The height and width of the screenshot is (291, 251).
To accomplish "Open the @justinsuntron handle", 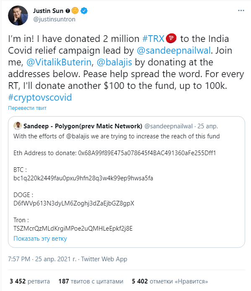I will [54, 19].
